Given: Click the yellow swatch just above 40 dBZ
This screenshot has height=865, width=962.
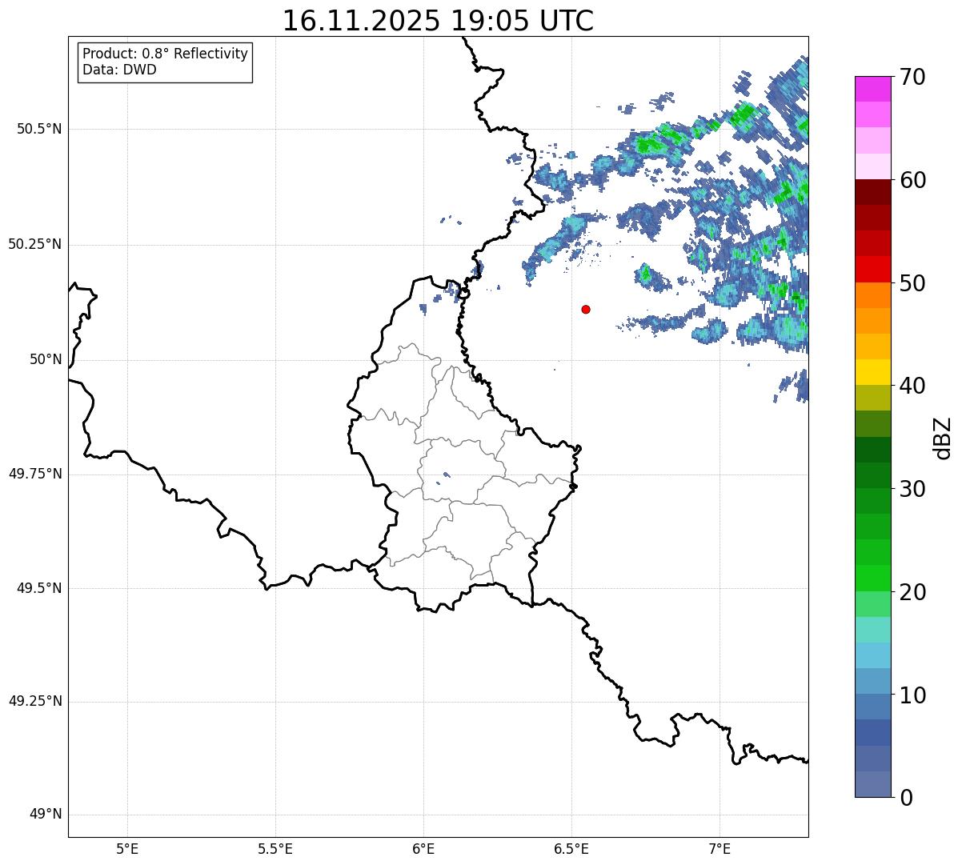Looking at the screenshot, I should [872, 372].
